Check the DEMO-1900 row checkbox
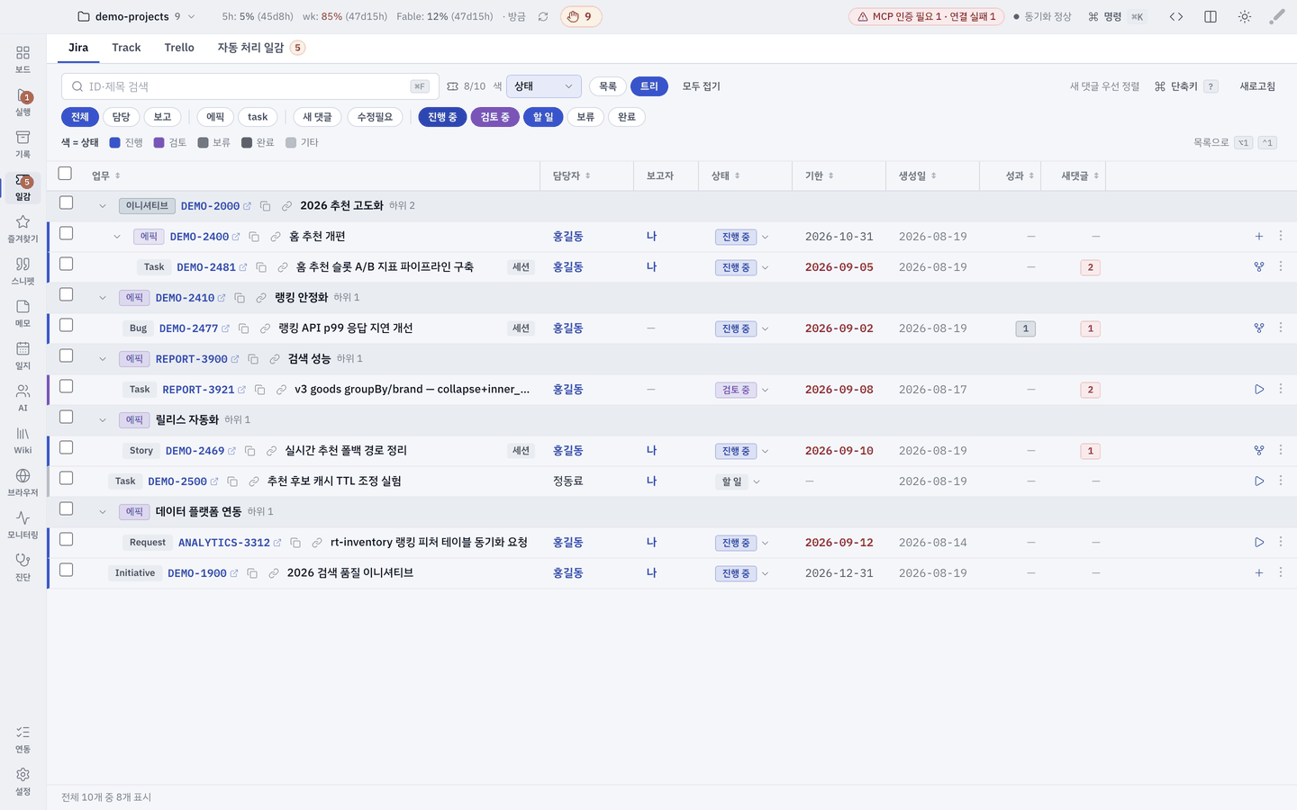Image resolution: width=1297 pixels, height=810 pixels. [66, 570]
